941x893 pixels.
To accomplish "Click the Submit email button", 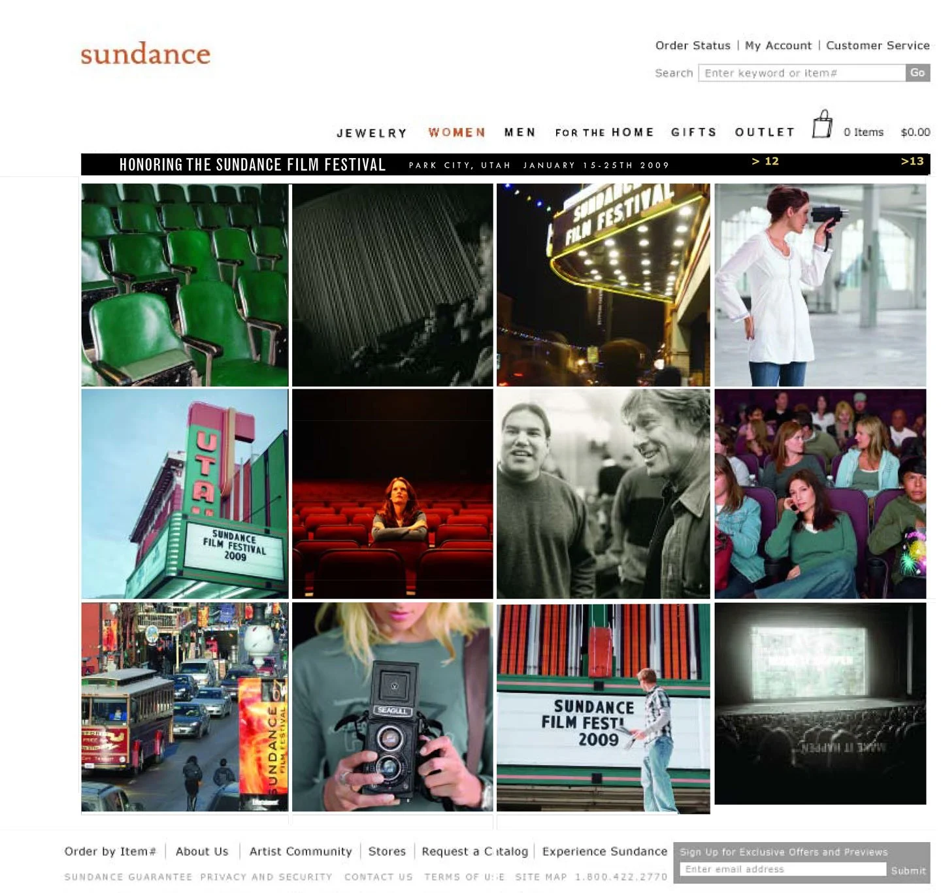I will point(908,870).
